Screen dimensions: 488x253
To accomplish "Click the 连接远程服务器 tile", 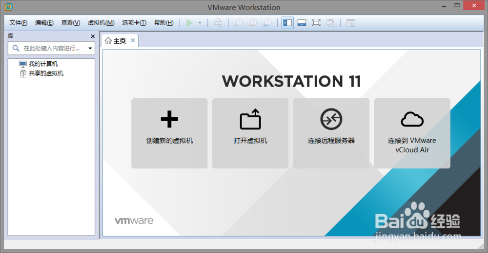I will pyautogui.click(x=331, y=133).
